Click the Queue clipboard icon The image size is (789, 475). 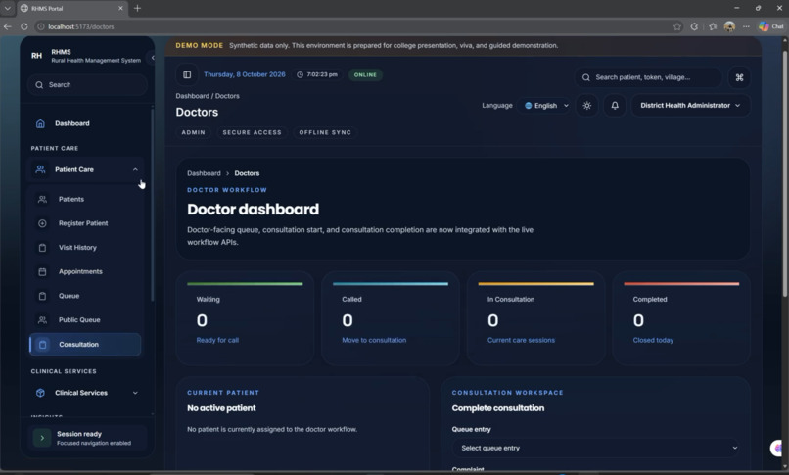[x=43, y=296]
